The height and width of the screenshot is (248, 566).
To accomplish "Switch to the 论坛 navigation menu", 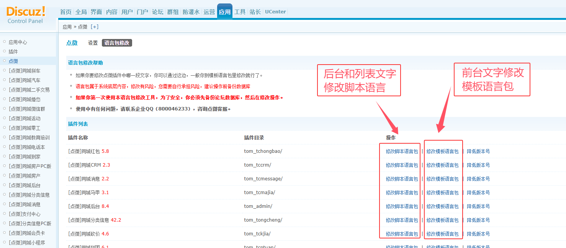I will (x=157, y=12).
